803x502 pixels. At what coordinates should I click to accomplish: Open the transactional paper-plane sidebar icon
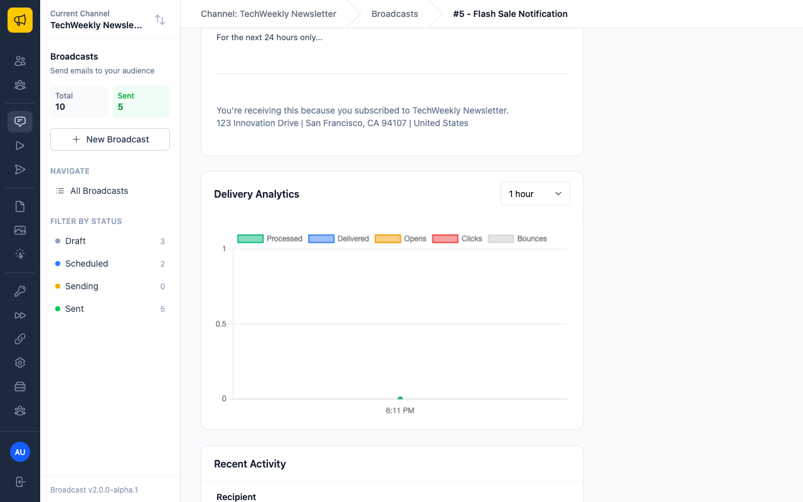click(20, 169)
